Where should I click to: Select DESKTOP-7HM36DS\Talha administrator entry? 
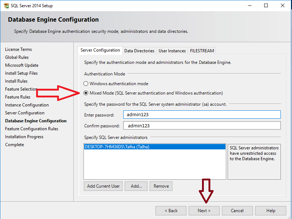click(x=155, y=147)
